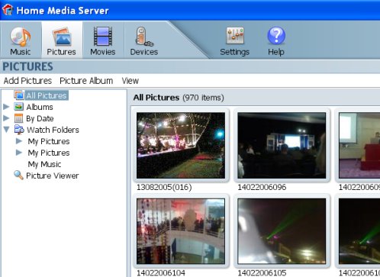Select thumbnail 14022006105
The width and height of the screenshot is (380, 277).
point(282,231)
